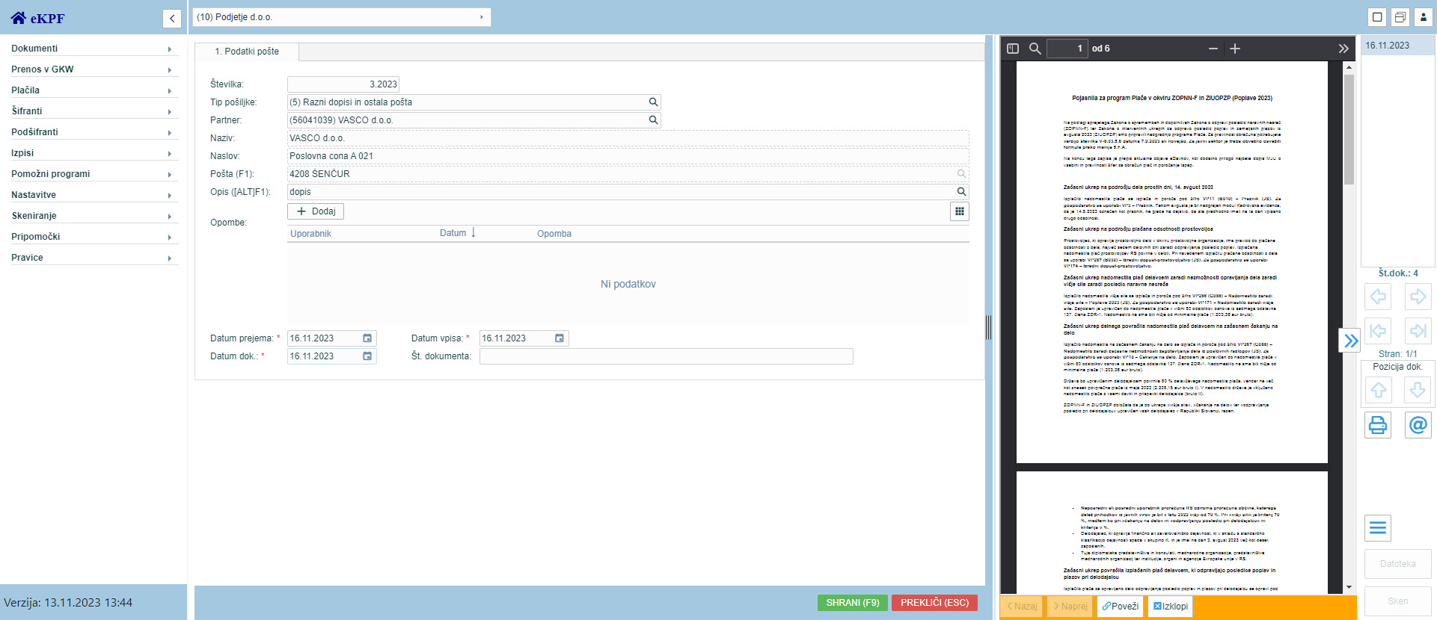Viewport: 1437px width, 620px height.
Task: Open the Plačila menu
Action: pyautogui.click(x=94, y=90)
